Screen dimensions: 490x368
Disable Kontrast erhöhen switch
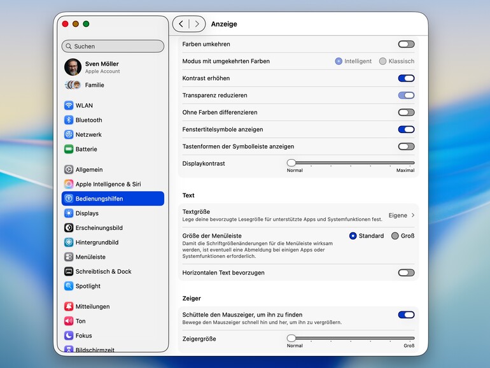click(x=406, y=78)
